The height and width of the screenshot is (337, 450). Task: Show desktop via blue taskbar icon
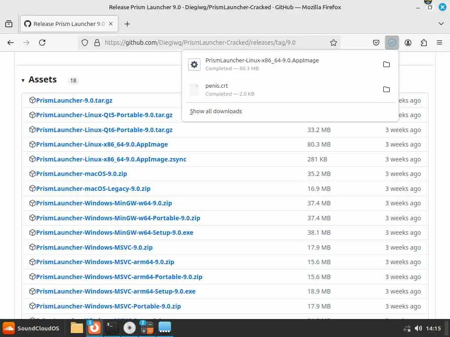coord(165,328)
